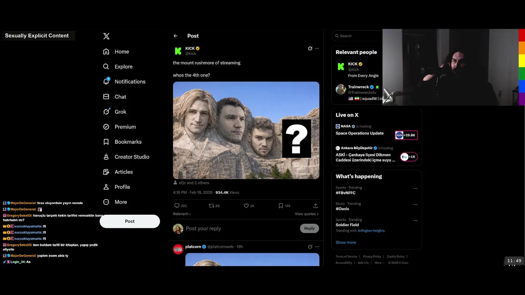Image resolution: width=525 pixels, height=295 pixels.
Task: Open Premium in sidebar
Action: (x=119, y=127)
